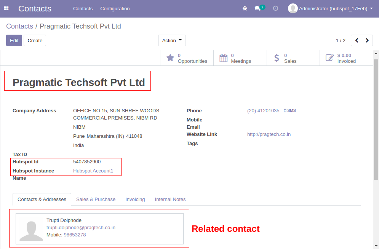Email trupti.doiphode@pragtech.co.in
The width and height of the screenshot is (379, 249).
coord(81,228)
